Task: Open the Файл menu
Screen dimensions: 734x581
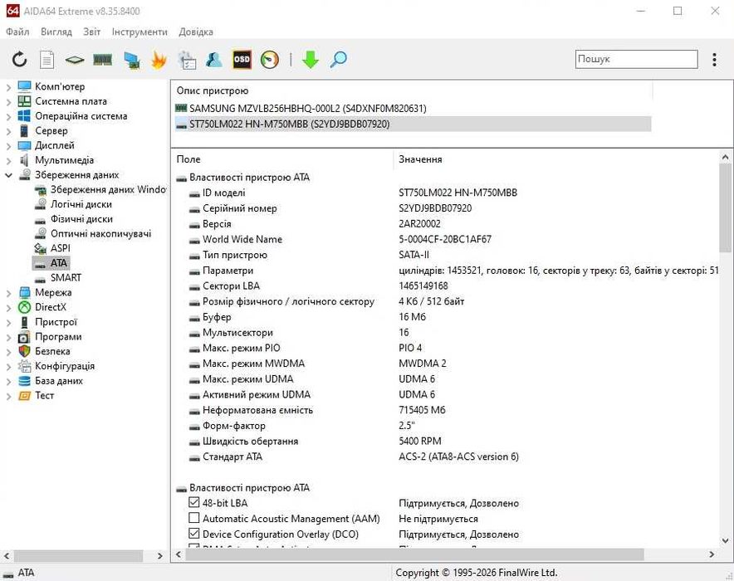Action: (x=17, y=32)
